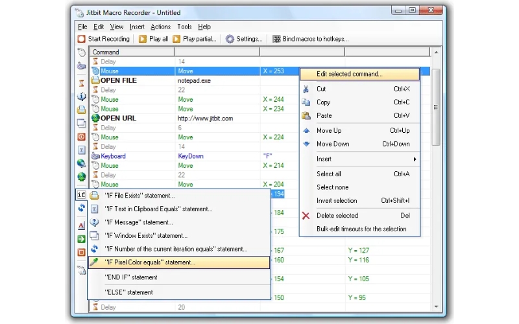
Task: Select the Keyboard command row
Action: [195, 156]
